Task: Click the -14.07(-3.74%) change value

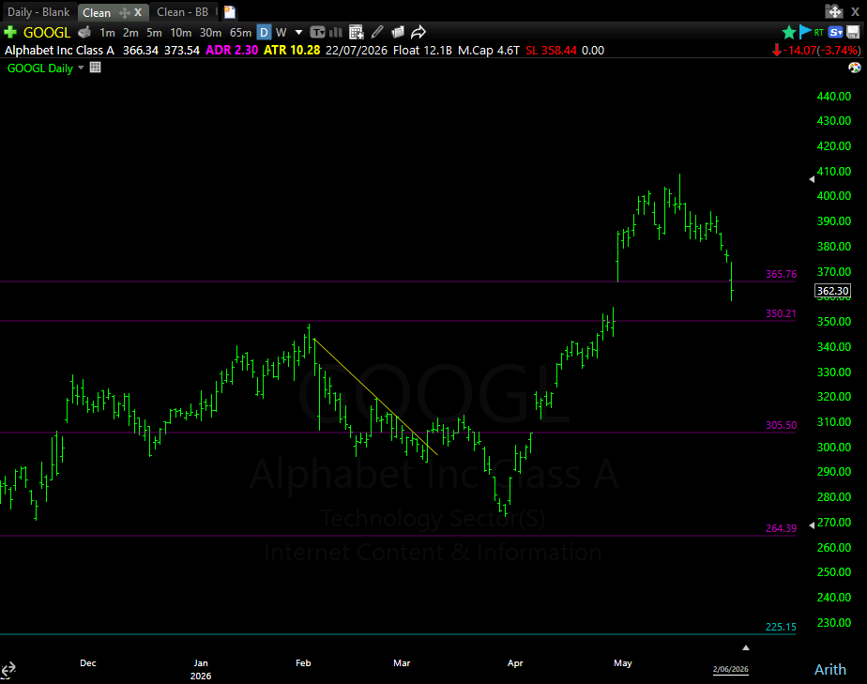Action: point(822,51)
